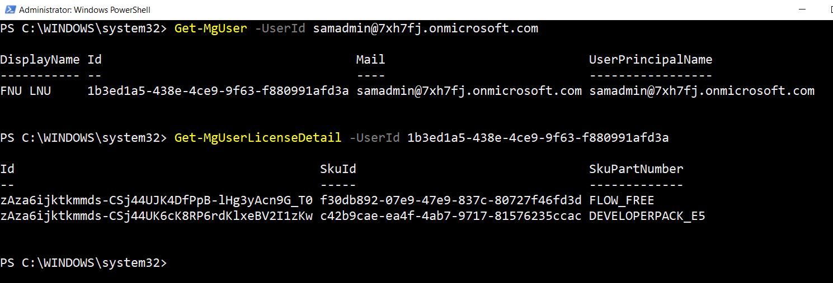The width and height of the screenshot is (833, 283).
Task: Click the FNU LNU display name value
Action: (26, 91)
